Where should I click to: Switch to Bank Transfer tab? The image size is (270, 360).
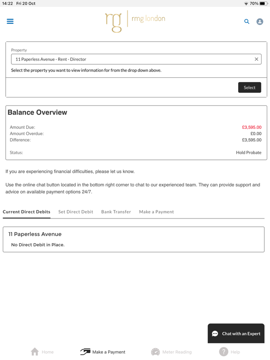116,212
